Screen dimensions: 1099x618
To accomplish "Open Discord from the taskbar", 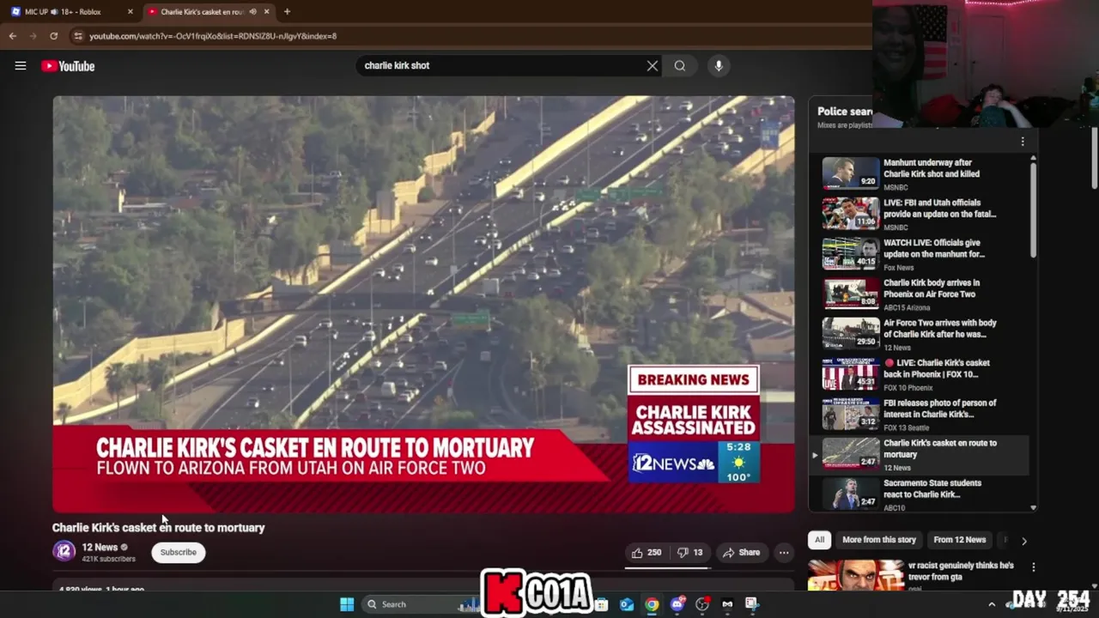I will coord(677,604).
